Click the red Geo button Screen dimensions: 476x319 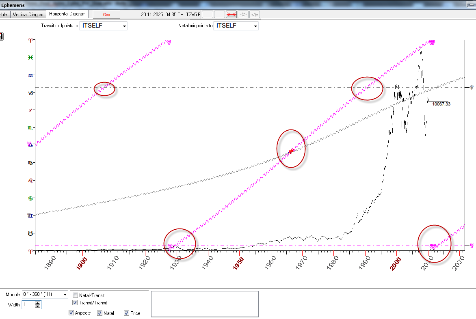pyautogui.click(x=106, y=15)
